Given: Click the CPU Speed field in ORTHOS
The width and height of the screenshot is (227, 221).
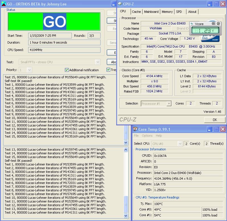Looking at the screenshot, I should point(64,50).
